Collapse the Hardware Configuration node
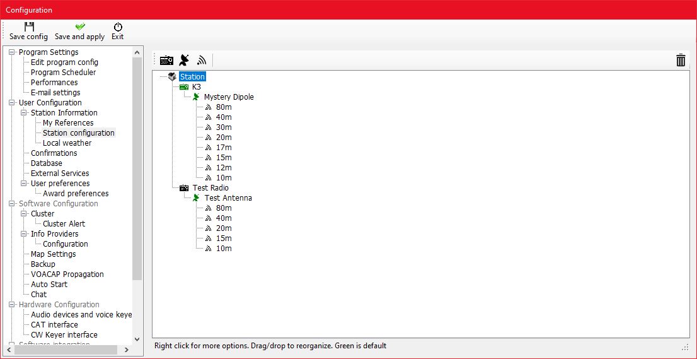Image resolution: width=697 pixels, height=359 pixels. pos(11,304)
